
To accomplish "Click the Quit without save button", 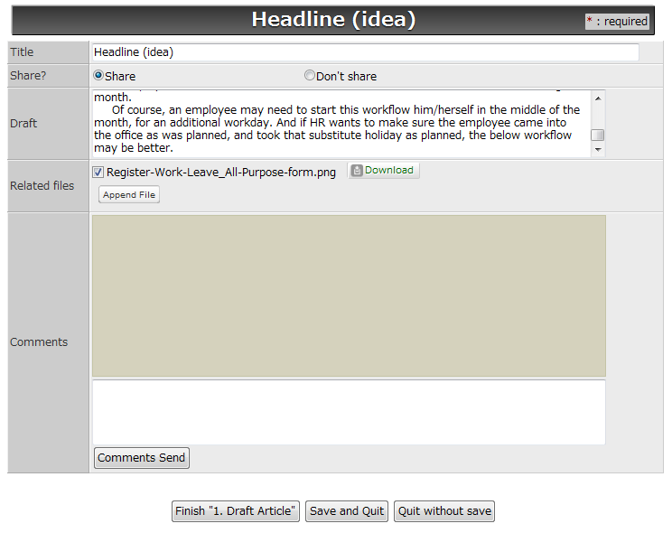I will [445, 511].
